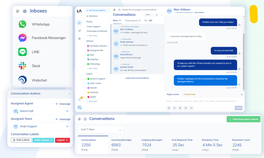Viewport: 264px width, 158px height.
Task: Download agent reports
Action: click(243, 119)
